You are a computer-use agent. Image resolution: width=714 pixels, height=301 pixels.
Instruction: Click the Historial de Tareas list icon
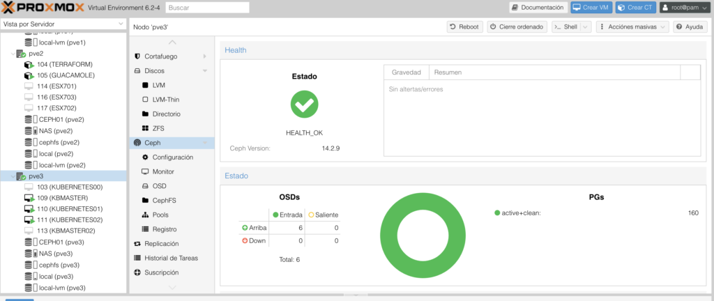[137, 258]
